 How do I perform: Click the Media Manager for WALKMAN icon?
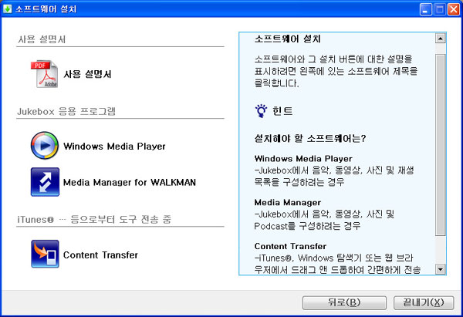pyautogui.click(x=45, y=182)
